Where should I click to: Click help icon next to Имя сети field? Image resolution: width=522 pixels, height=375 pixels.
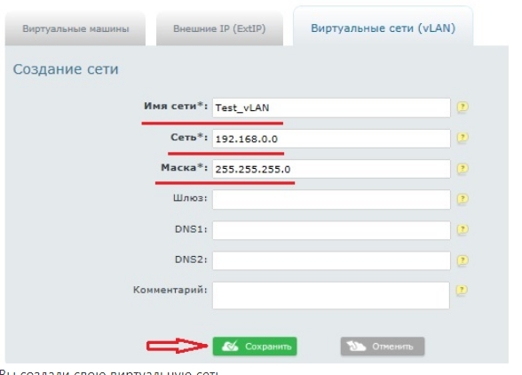click(x=463, y=107)
